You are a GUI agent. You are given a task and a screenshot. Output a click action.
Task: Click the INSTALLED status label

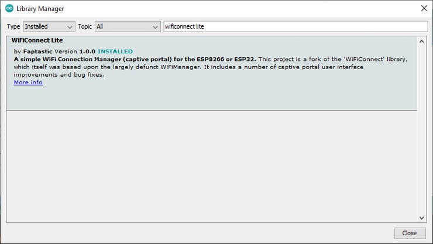(x=115, y=51)
